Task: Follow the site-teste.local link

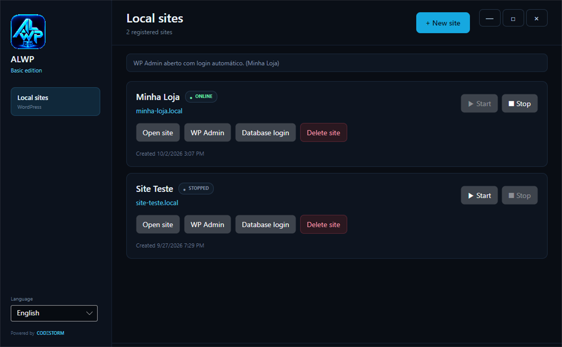Action: (x=157, y=203)
